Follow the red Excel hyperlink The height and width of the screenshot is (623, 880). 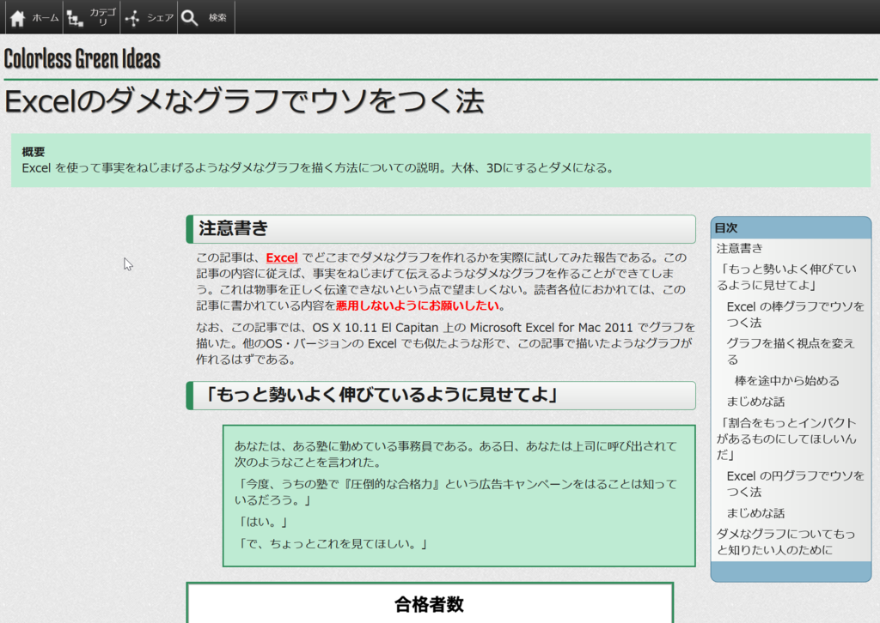(x=282, y=257)
